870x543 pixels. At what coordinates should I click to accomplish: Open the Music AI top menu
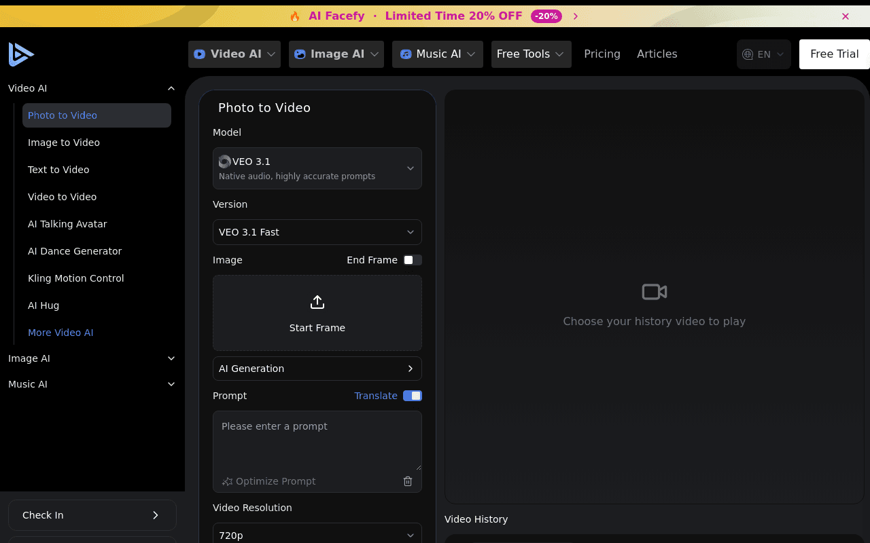click(x=438, y=54)
